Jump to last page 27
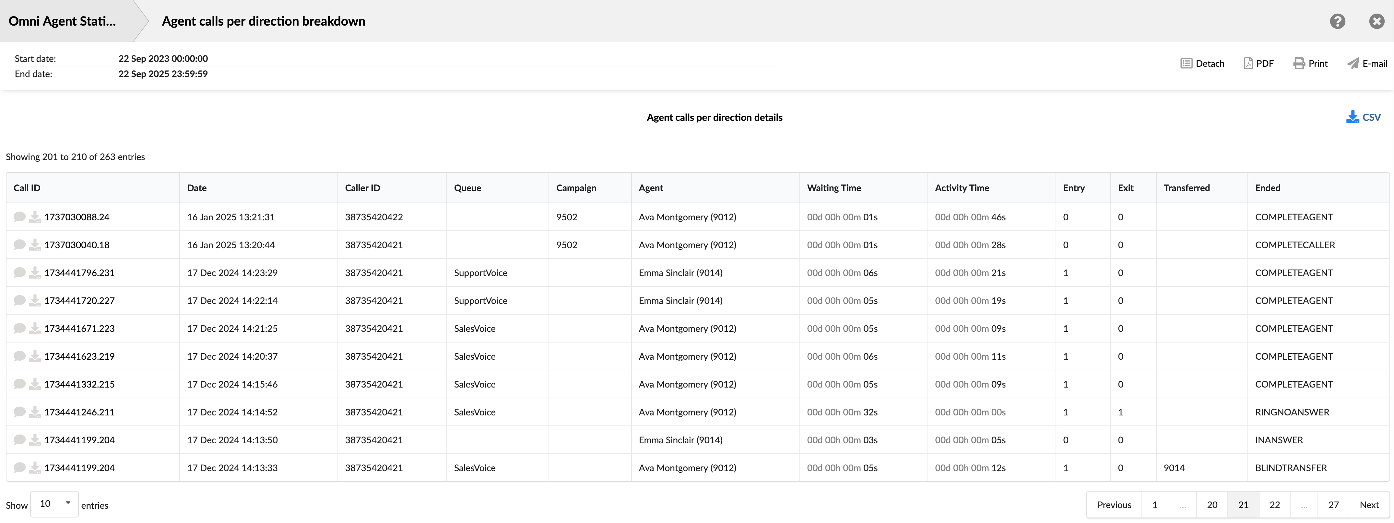 point(1333,505)
